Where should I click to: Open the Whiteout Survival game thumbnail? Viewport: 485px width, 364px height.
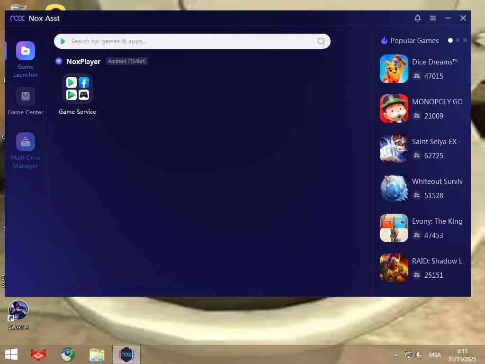[x=394, y=188]
